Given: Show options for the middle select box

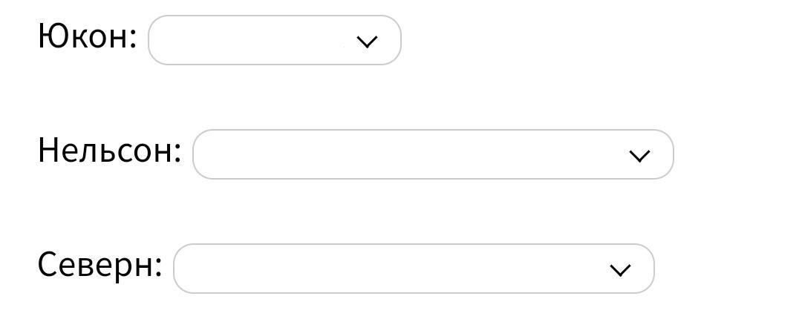Looking at the screenshot, I should [x=432, y=154].
